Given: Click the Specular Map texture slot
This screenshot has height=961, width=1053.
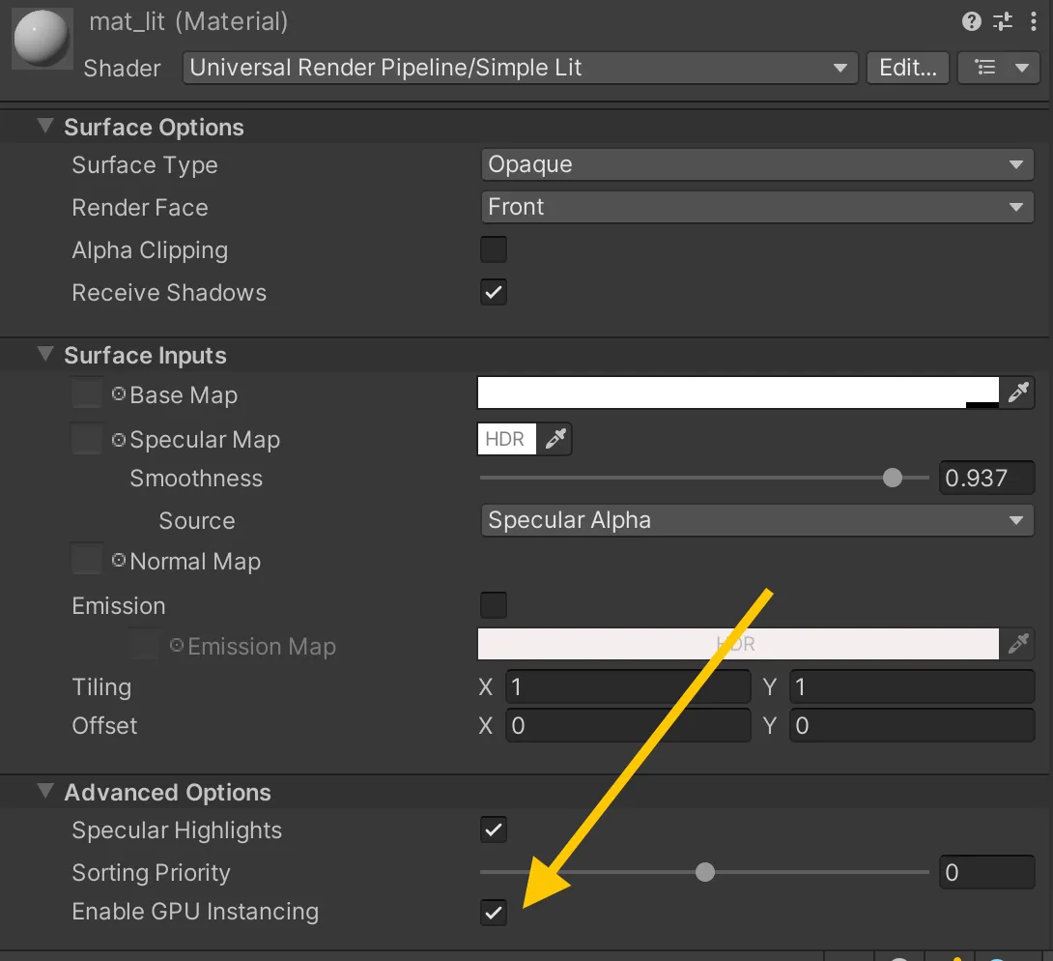Looking at the screenshot, I should [x=87, y=439].
